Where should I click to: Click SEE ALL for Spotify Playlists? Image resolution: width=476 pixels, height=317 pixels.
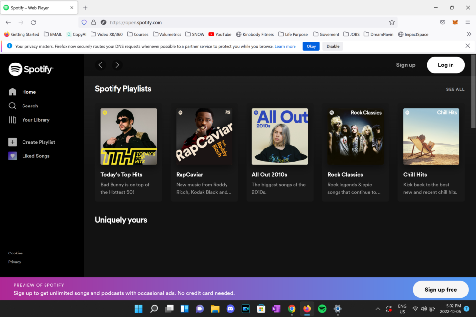[x=455, y=89]
